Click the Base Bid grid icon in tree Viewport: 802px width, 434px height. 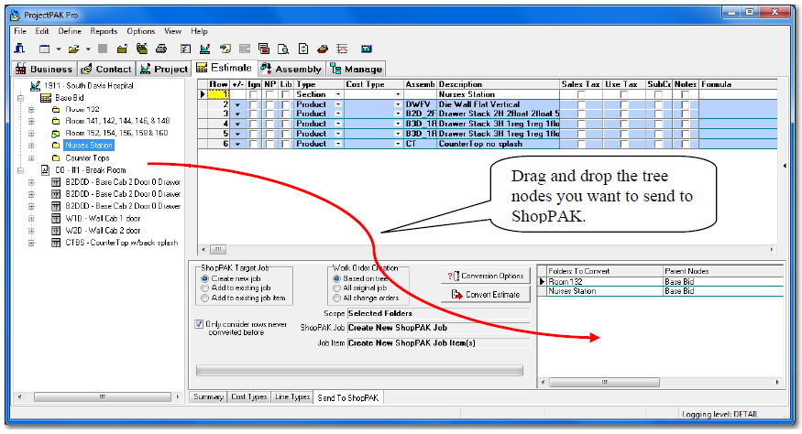(44, 97)
